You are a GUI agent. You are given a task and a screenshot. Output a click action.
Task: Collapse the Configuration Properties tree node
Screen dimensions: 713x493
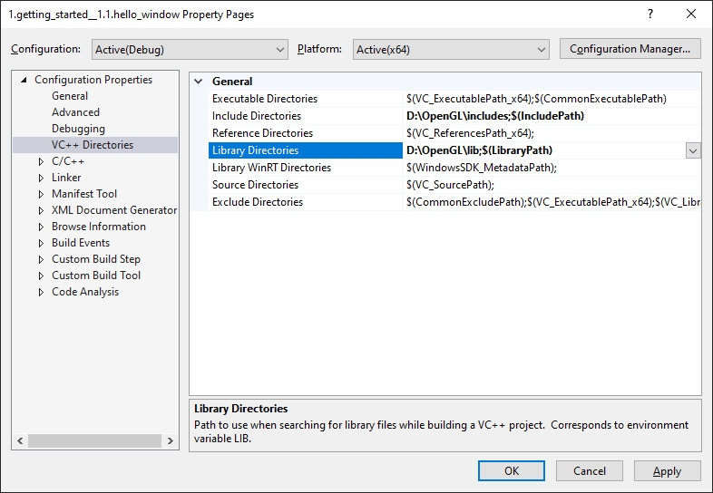pos(24,80)
